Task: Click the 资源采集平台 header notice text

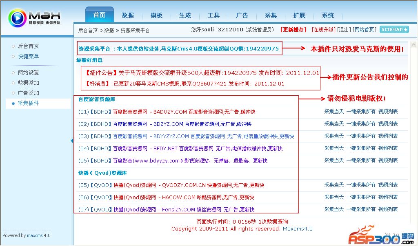Action: pos(179,49)
